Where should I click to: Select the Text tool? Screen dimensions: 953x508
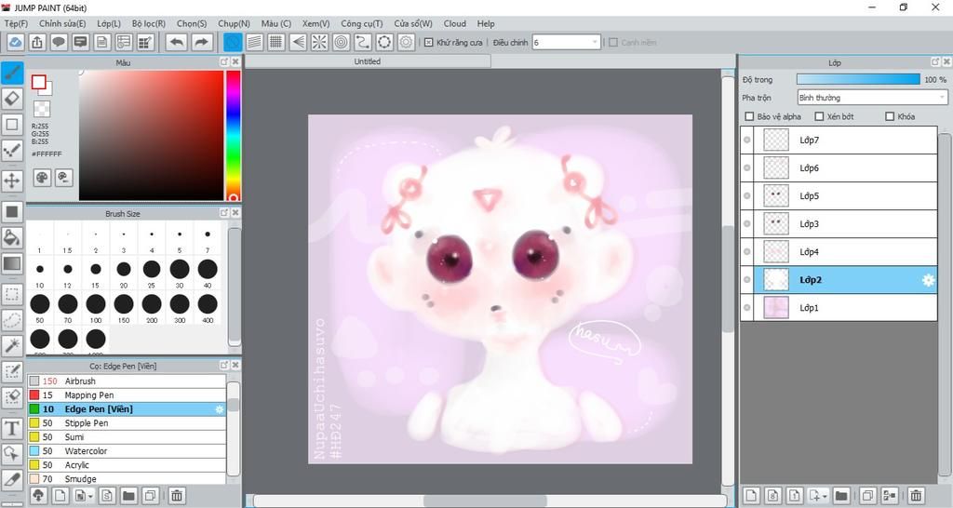pyautogui.click(x=12, y=428)
